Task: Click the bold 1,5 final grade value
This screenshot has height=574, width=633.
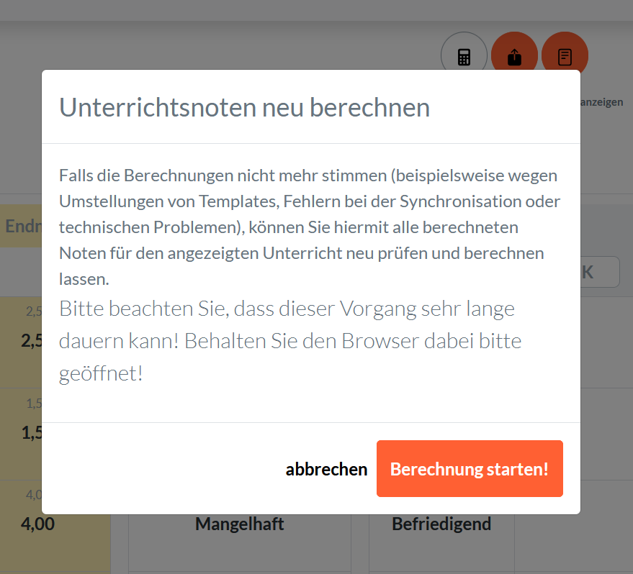Action: point(31,432)
